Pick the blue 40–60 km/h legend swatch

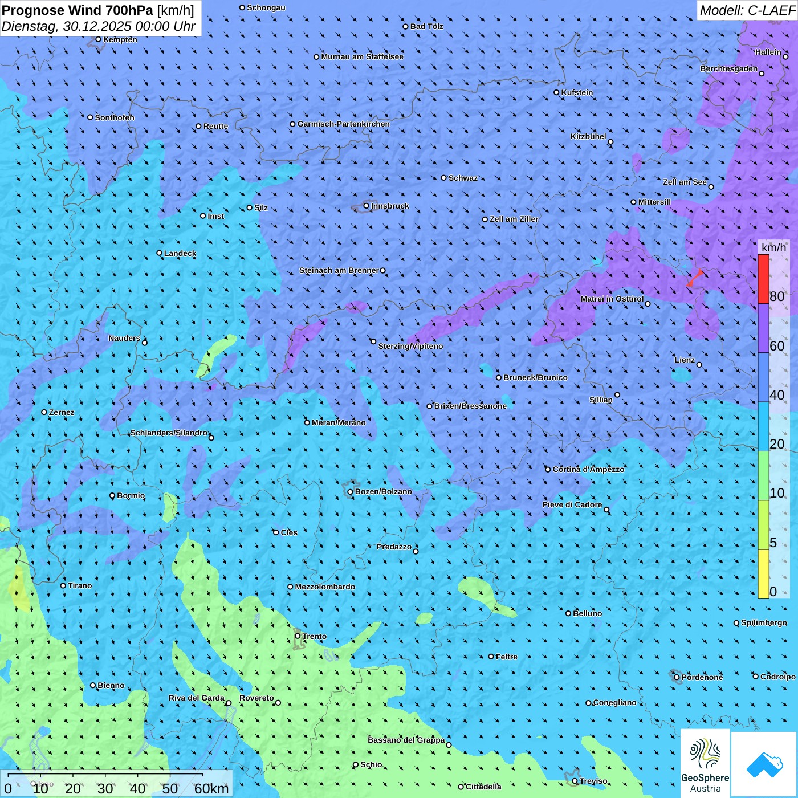(x=763, y=378)
